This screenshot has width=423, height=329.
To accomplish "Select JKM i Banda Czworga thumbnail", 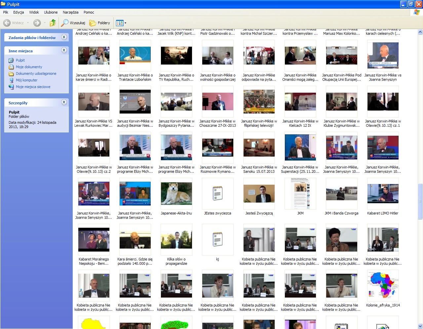I will coord(341,194).
